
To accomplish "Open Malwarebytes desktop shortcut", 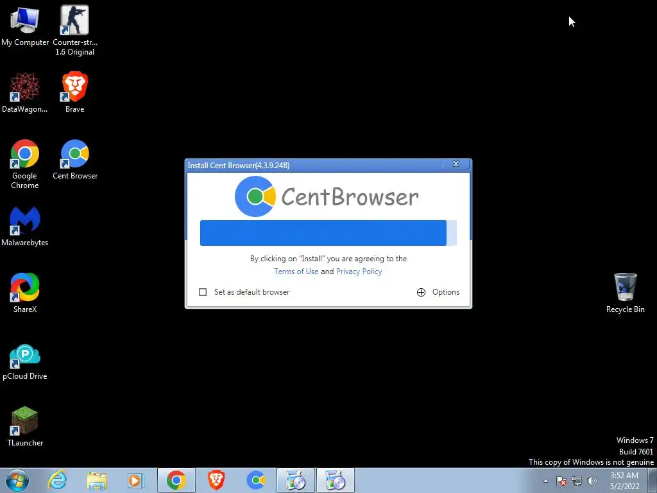I will point(25,227).
